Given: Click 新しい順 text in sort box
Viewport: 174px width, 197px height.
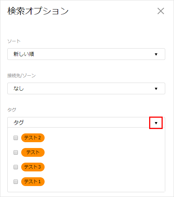Looking at the screenshot, I should pyautogui.click(x=24, y=54).
